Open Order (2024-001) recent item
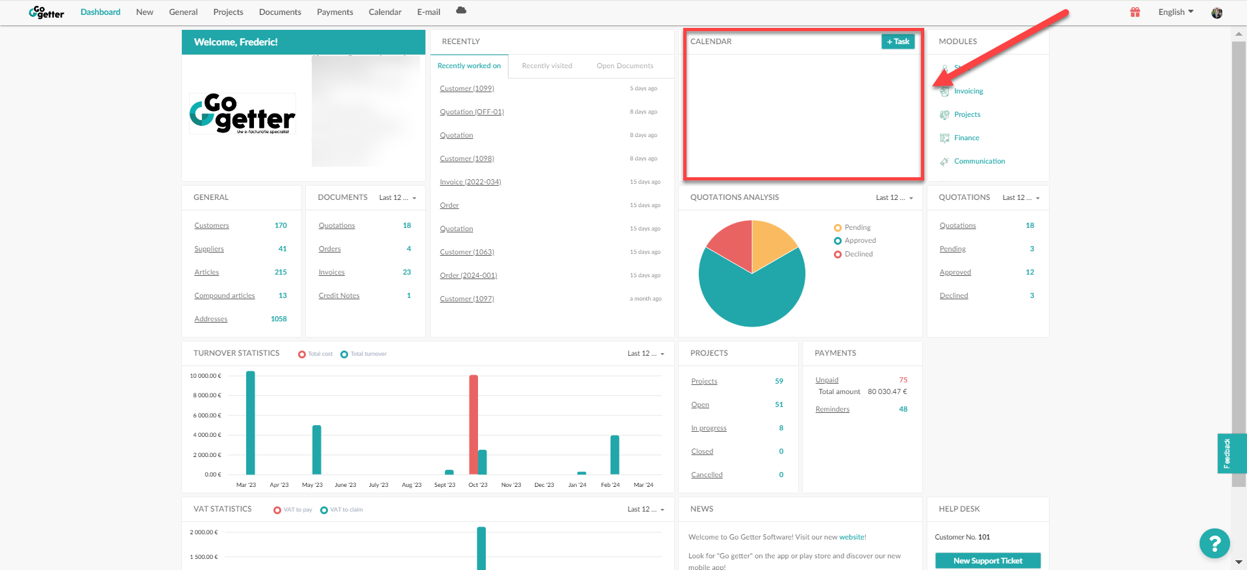 coord(468,276)
